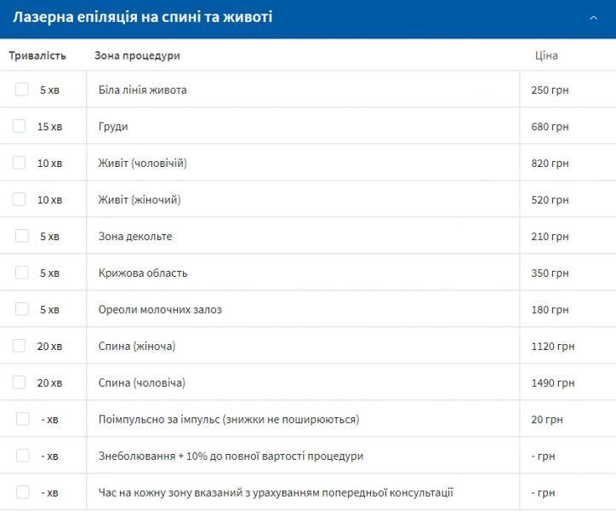Click the 680 грн price for Груди
Image resolution: width=616 pixels, height=511 pixels.
pyautogui.click(x=550, y=126)
